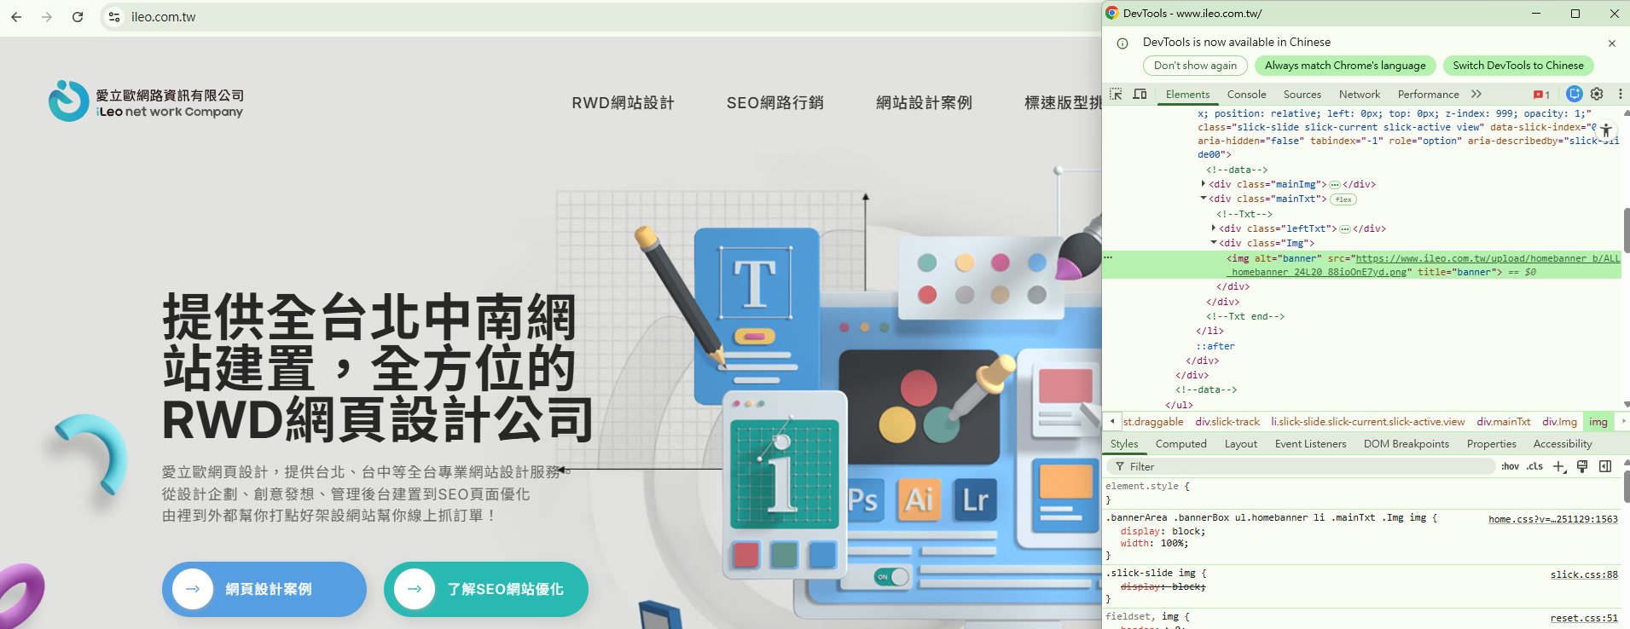This screenshot has width=1630, height=629.
Task: Select the Computed pane tab
Action: tap(1180, 444)
